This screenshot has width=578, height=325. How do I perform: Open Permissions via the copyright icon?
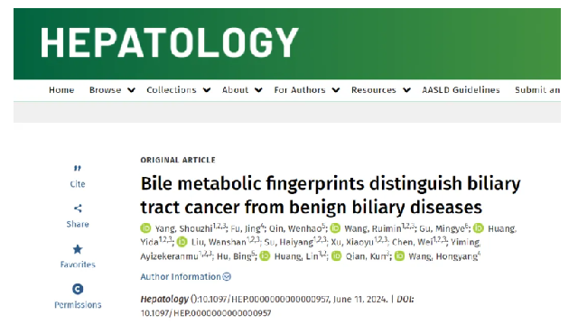click(x=78, y=289)
